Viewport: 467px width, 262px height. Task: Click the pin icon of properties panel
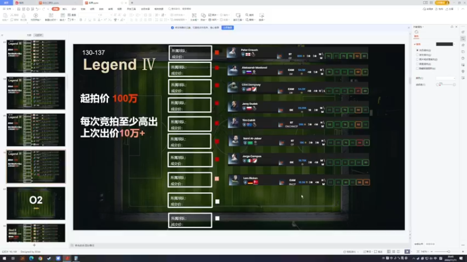pos(452,27)
